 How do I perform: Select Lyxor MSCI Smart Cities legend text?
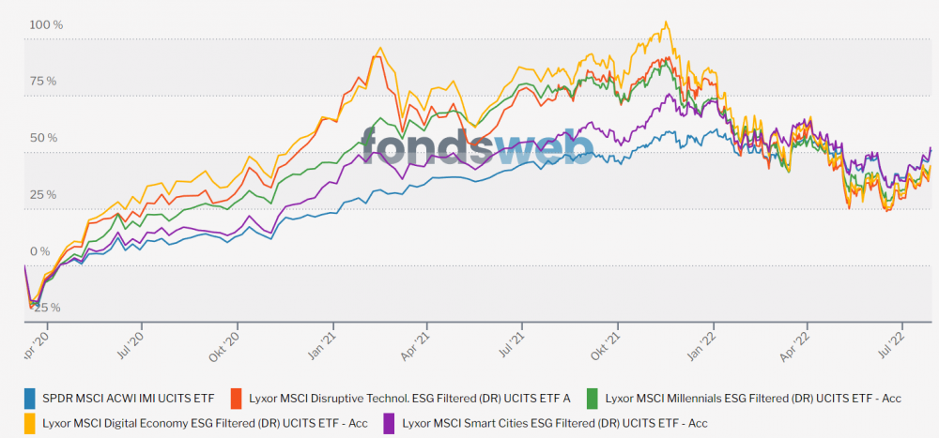(554, 424)
